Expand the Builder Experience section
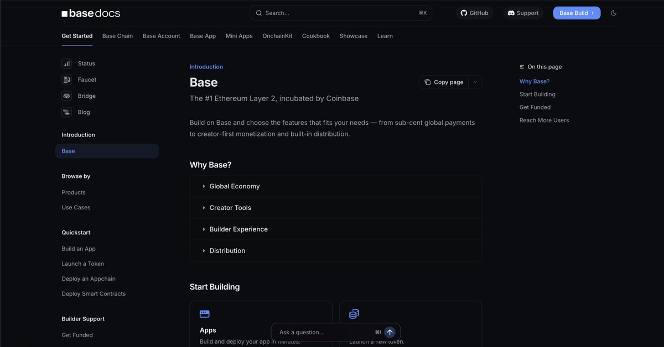The width and height of the screenshot is (664, 347). click(x=336, y=229)
